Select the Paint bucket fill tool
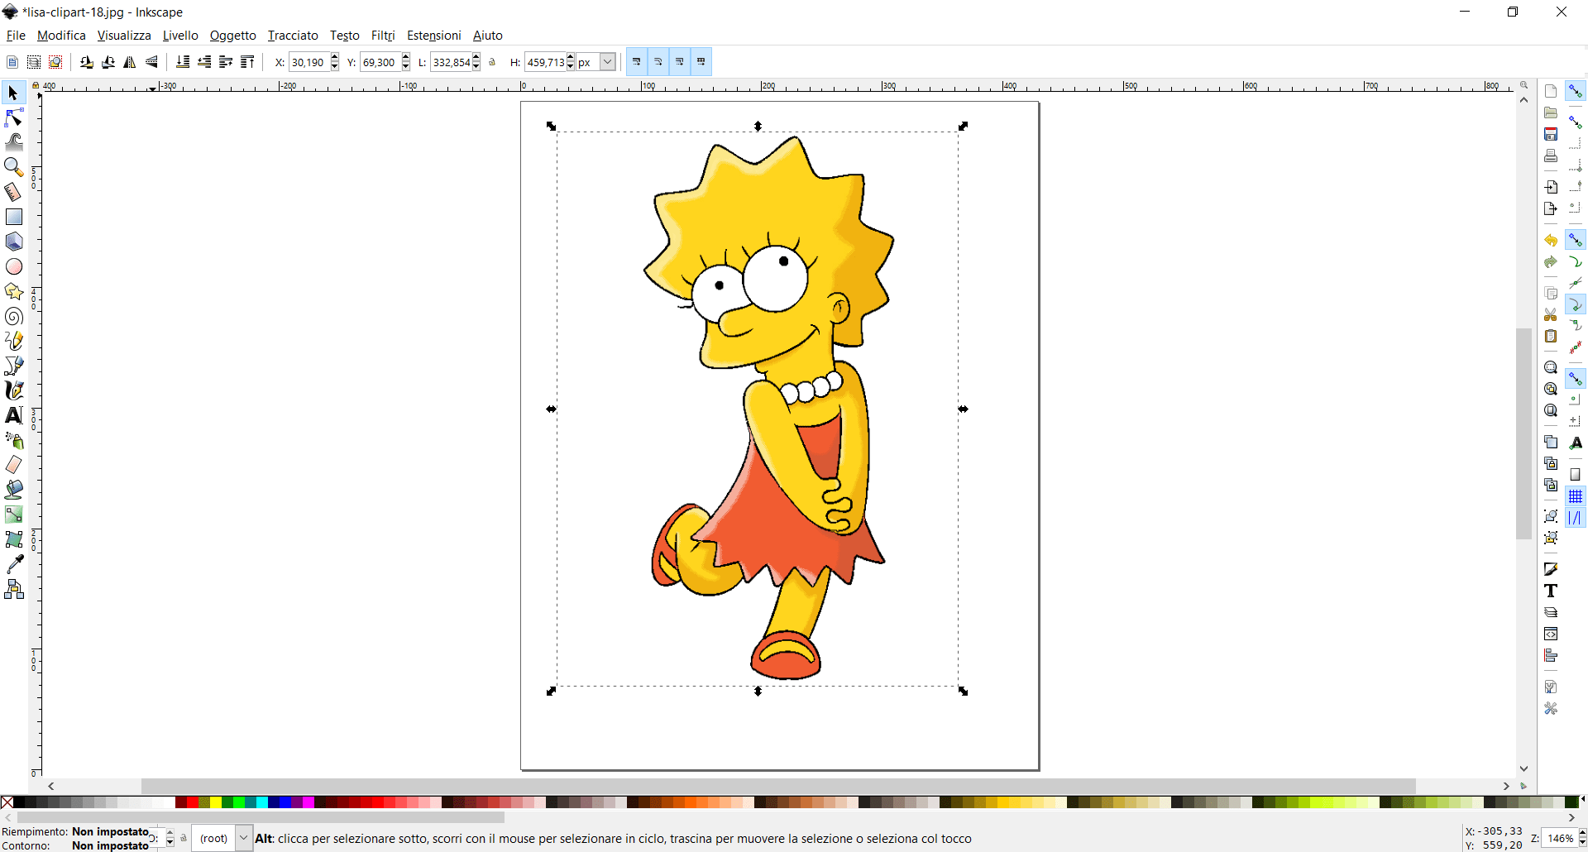This screenshot has width=1588, height=852. pos(13,490)
